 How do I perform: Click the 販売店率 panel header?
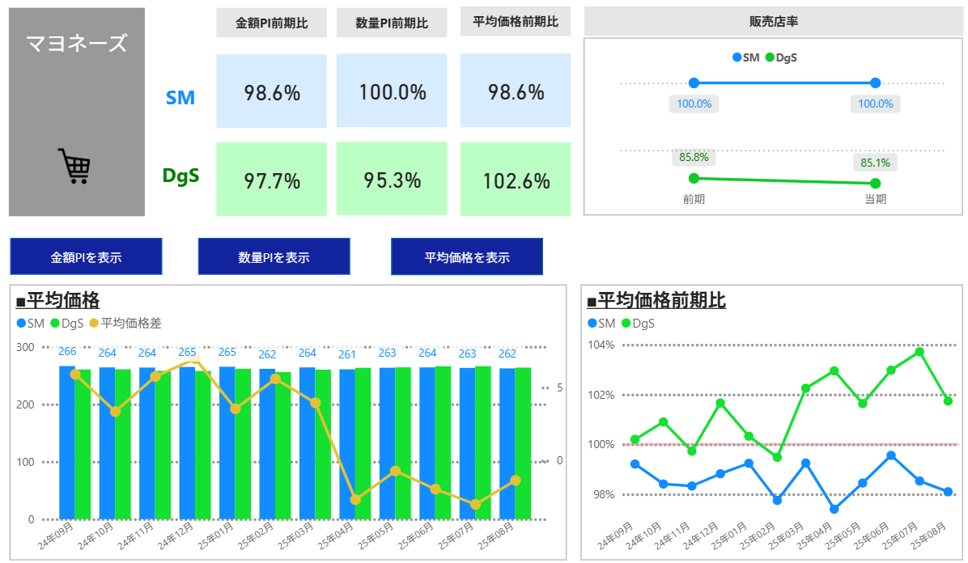773,22
